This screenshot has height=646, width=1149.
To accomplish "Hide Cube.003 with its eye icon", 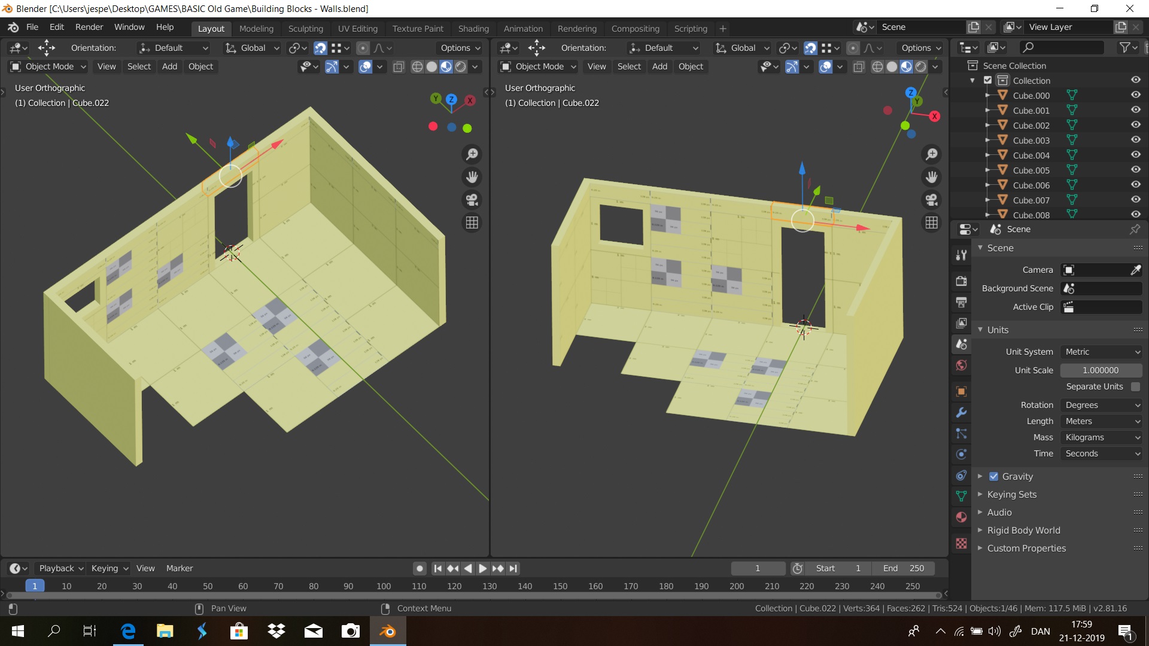I will click(1135, 140).
